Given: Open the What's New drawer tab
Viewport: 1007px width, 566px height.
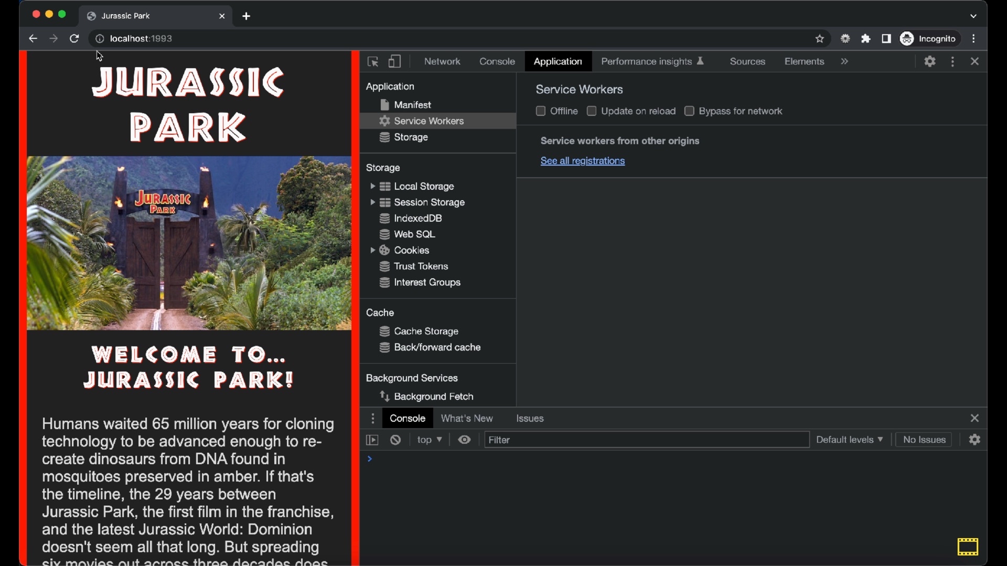Looking at the screenshot, I should [466, 418].
